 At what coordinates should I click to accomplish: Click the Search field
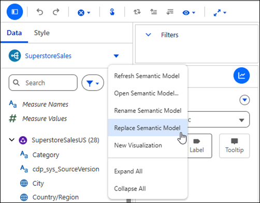[43, 83]
